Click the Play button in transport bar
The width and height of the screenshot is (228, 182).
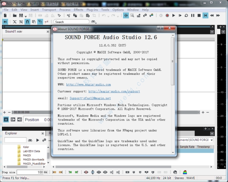pos(173,15)
